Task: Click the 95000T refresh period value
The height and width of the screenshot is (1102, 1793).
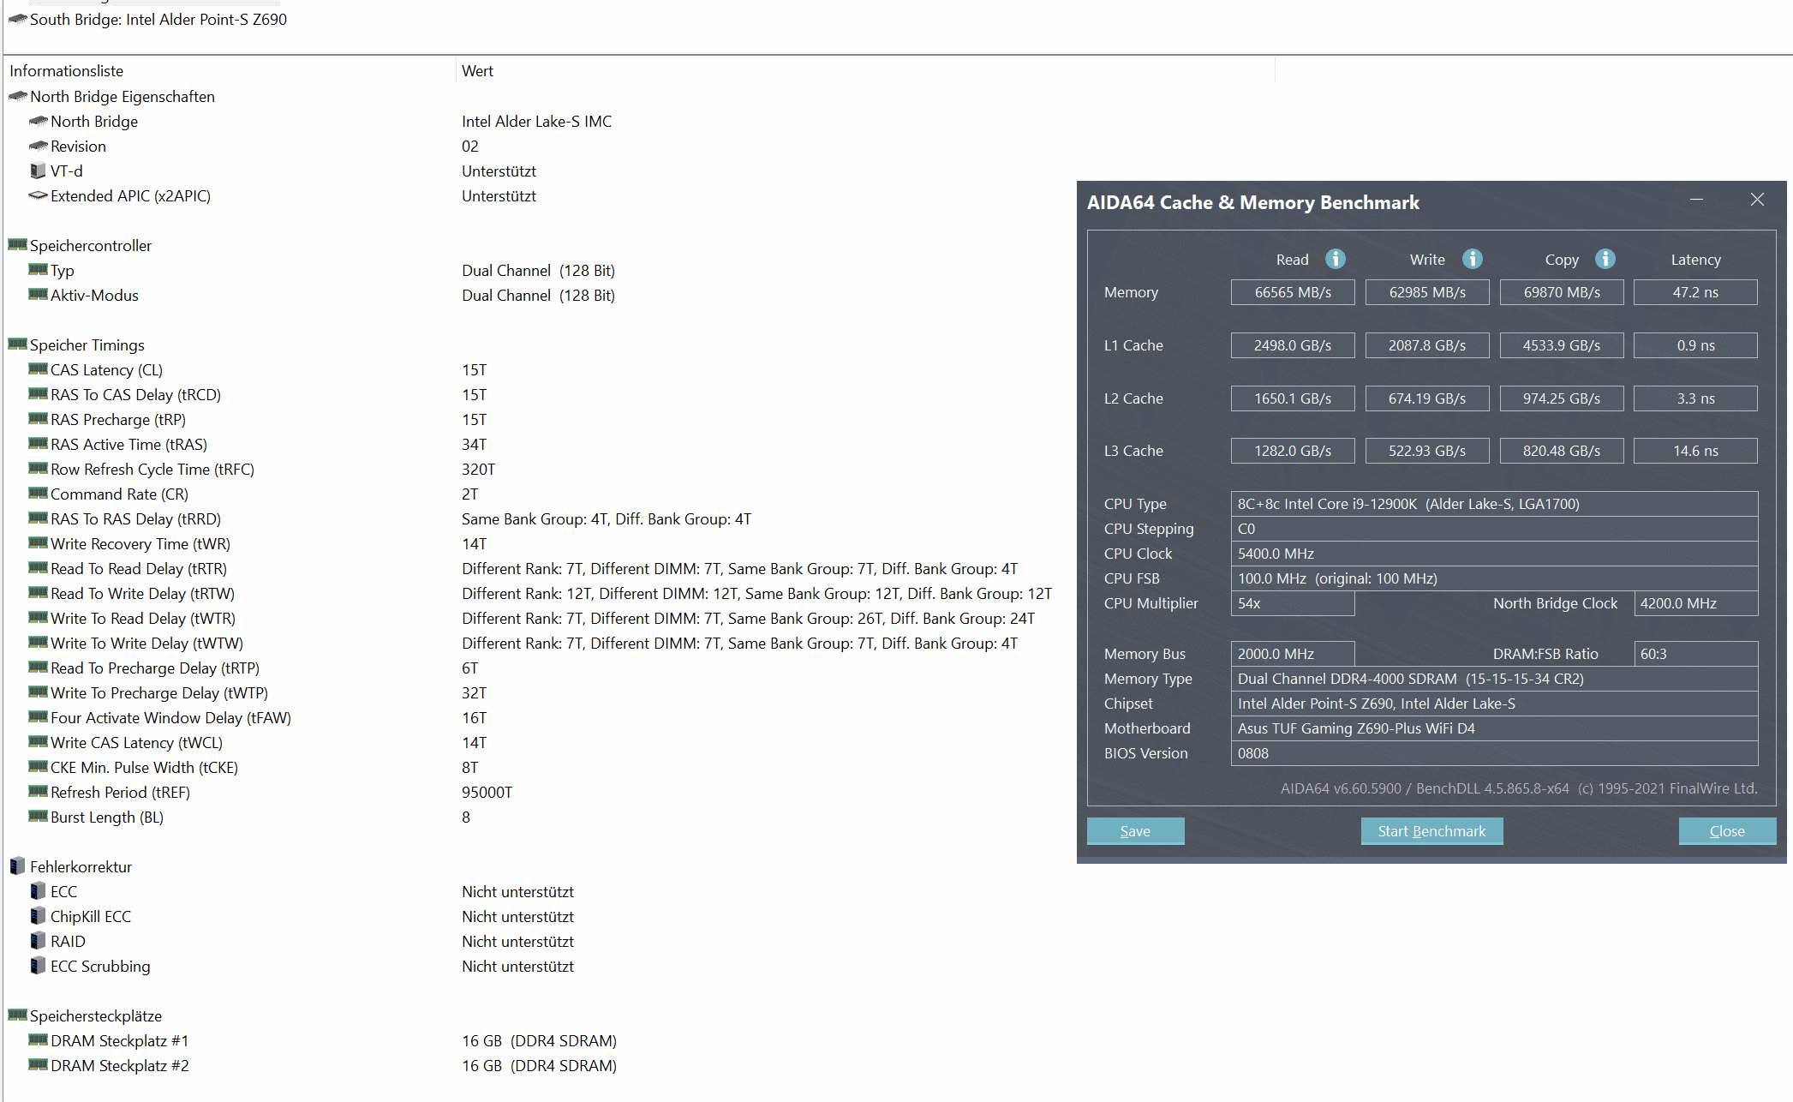Action: [487, 793]
